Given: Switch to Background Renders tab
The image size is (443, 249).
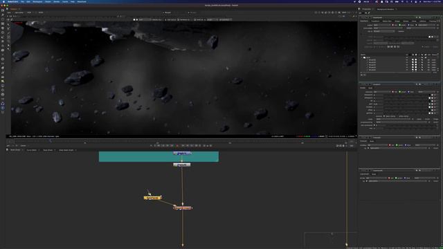Looking at the screenshot, I should (x=386, y=9).
